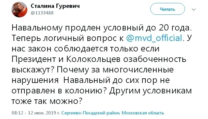The width and height of the screenshot is (208, 119).
Task: Open the @mvd_official mention link
Action: [154, 38]
